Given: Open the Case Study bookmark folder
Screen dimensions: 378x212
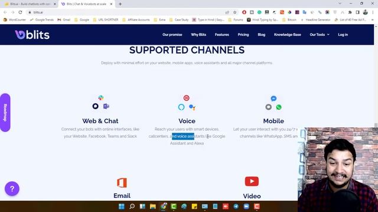Looking at the screenshot, I should click(179, 19).
